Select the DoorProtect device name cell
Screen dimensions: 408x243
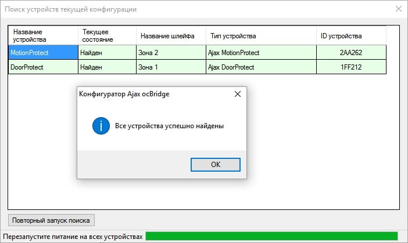tap(43, 67)
